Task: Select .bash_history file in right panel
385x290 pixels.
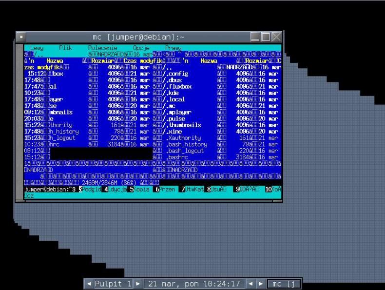Action: pos(186,144)
